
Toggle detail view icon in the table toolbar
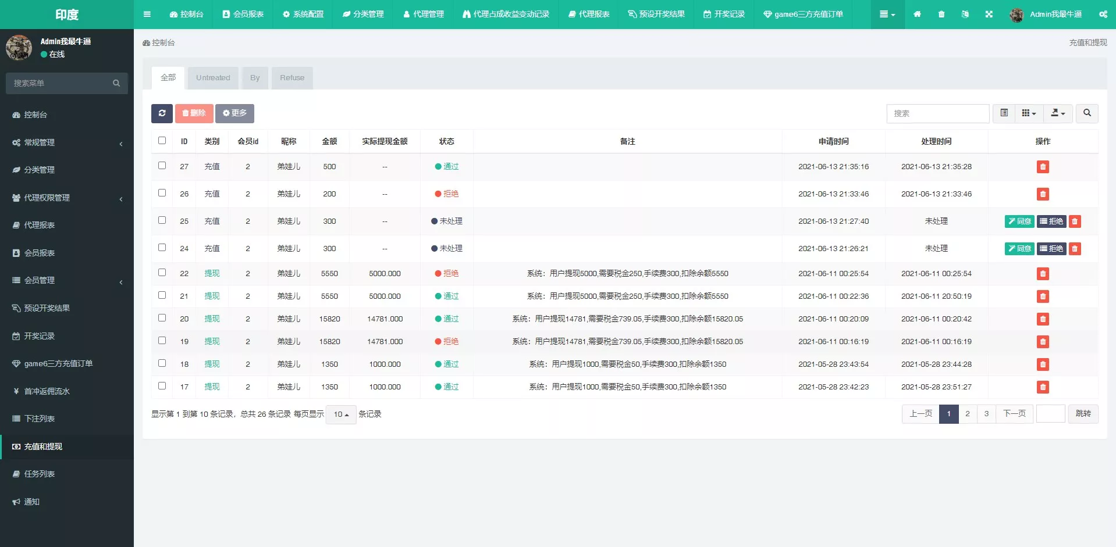[1004, 113]
